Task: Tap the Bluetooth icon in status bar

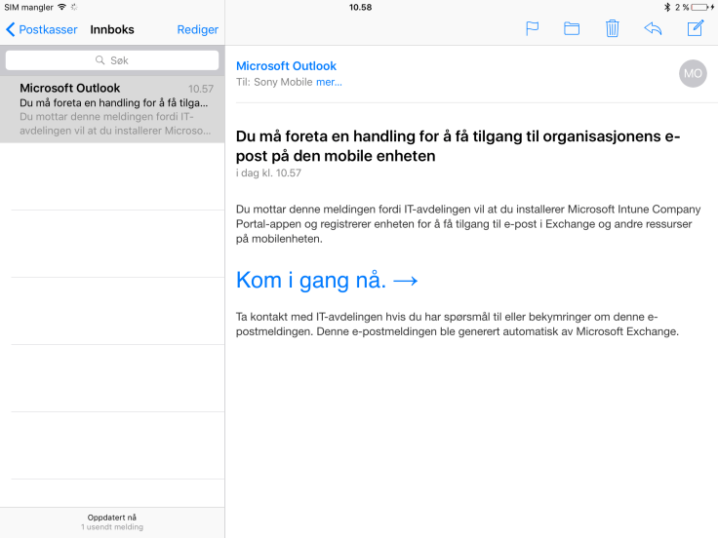Action: tap(664, 7)
